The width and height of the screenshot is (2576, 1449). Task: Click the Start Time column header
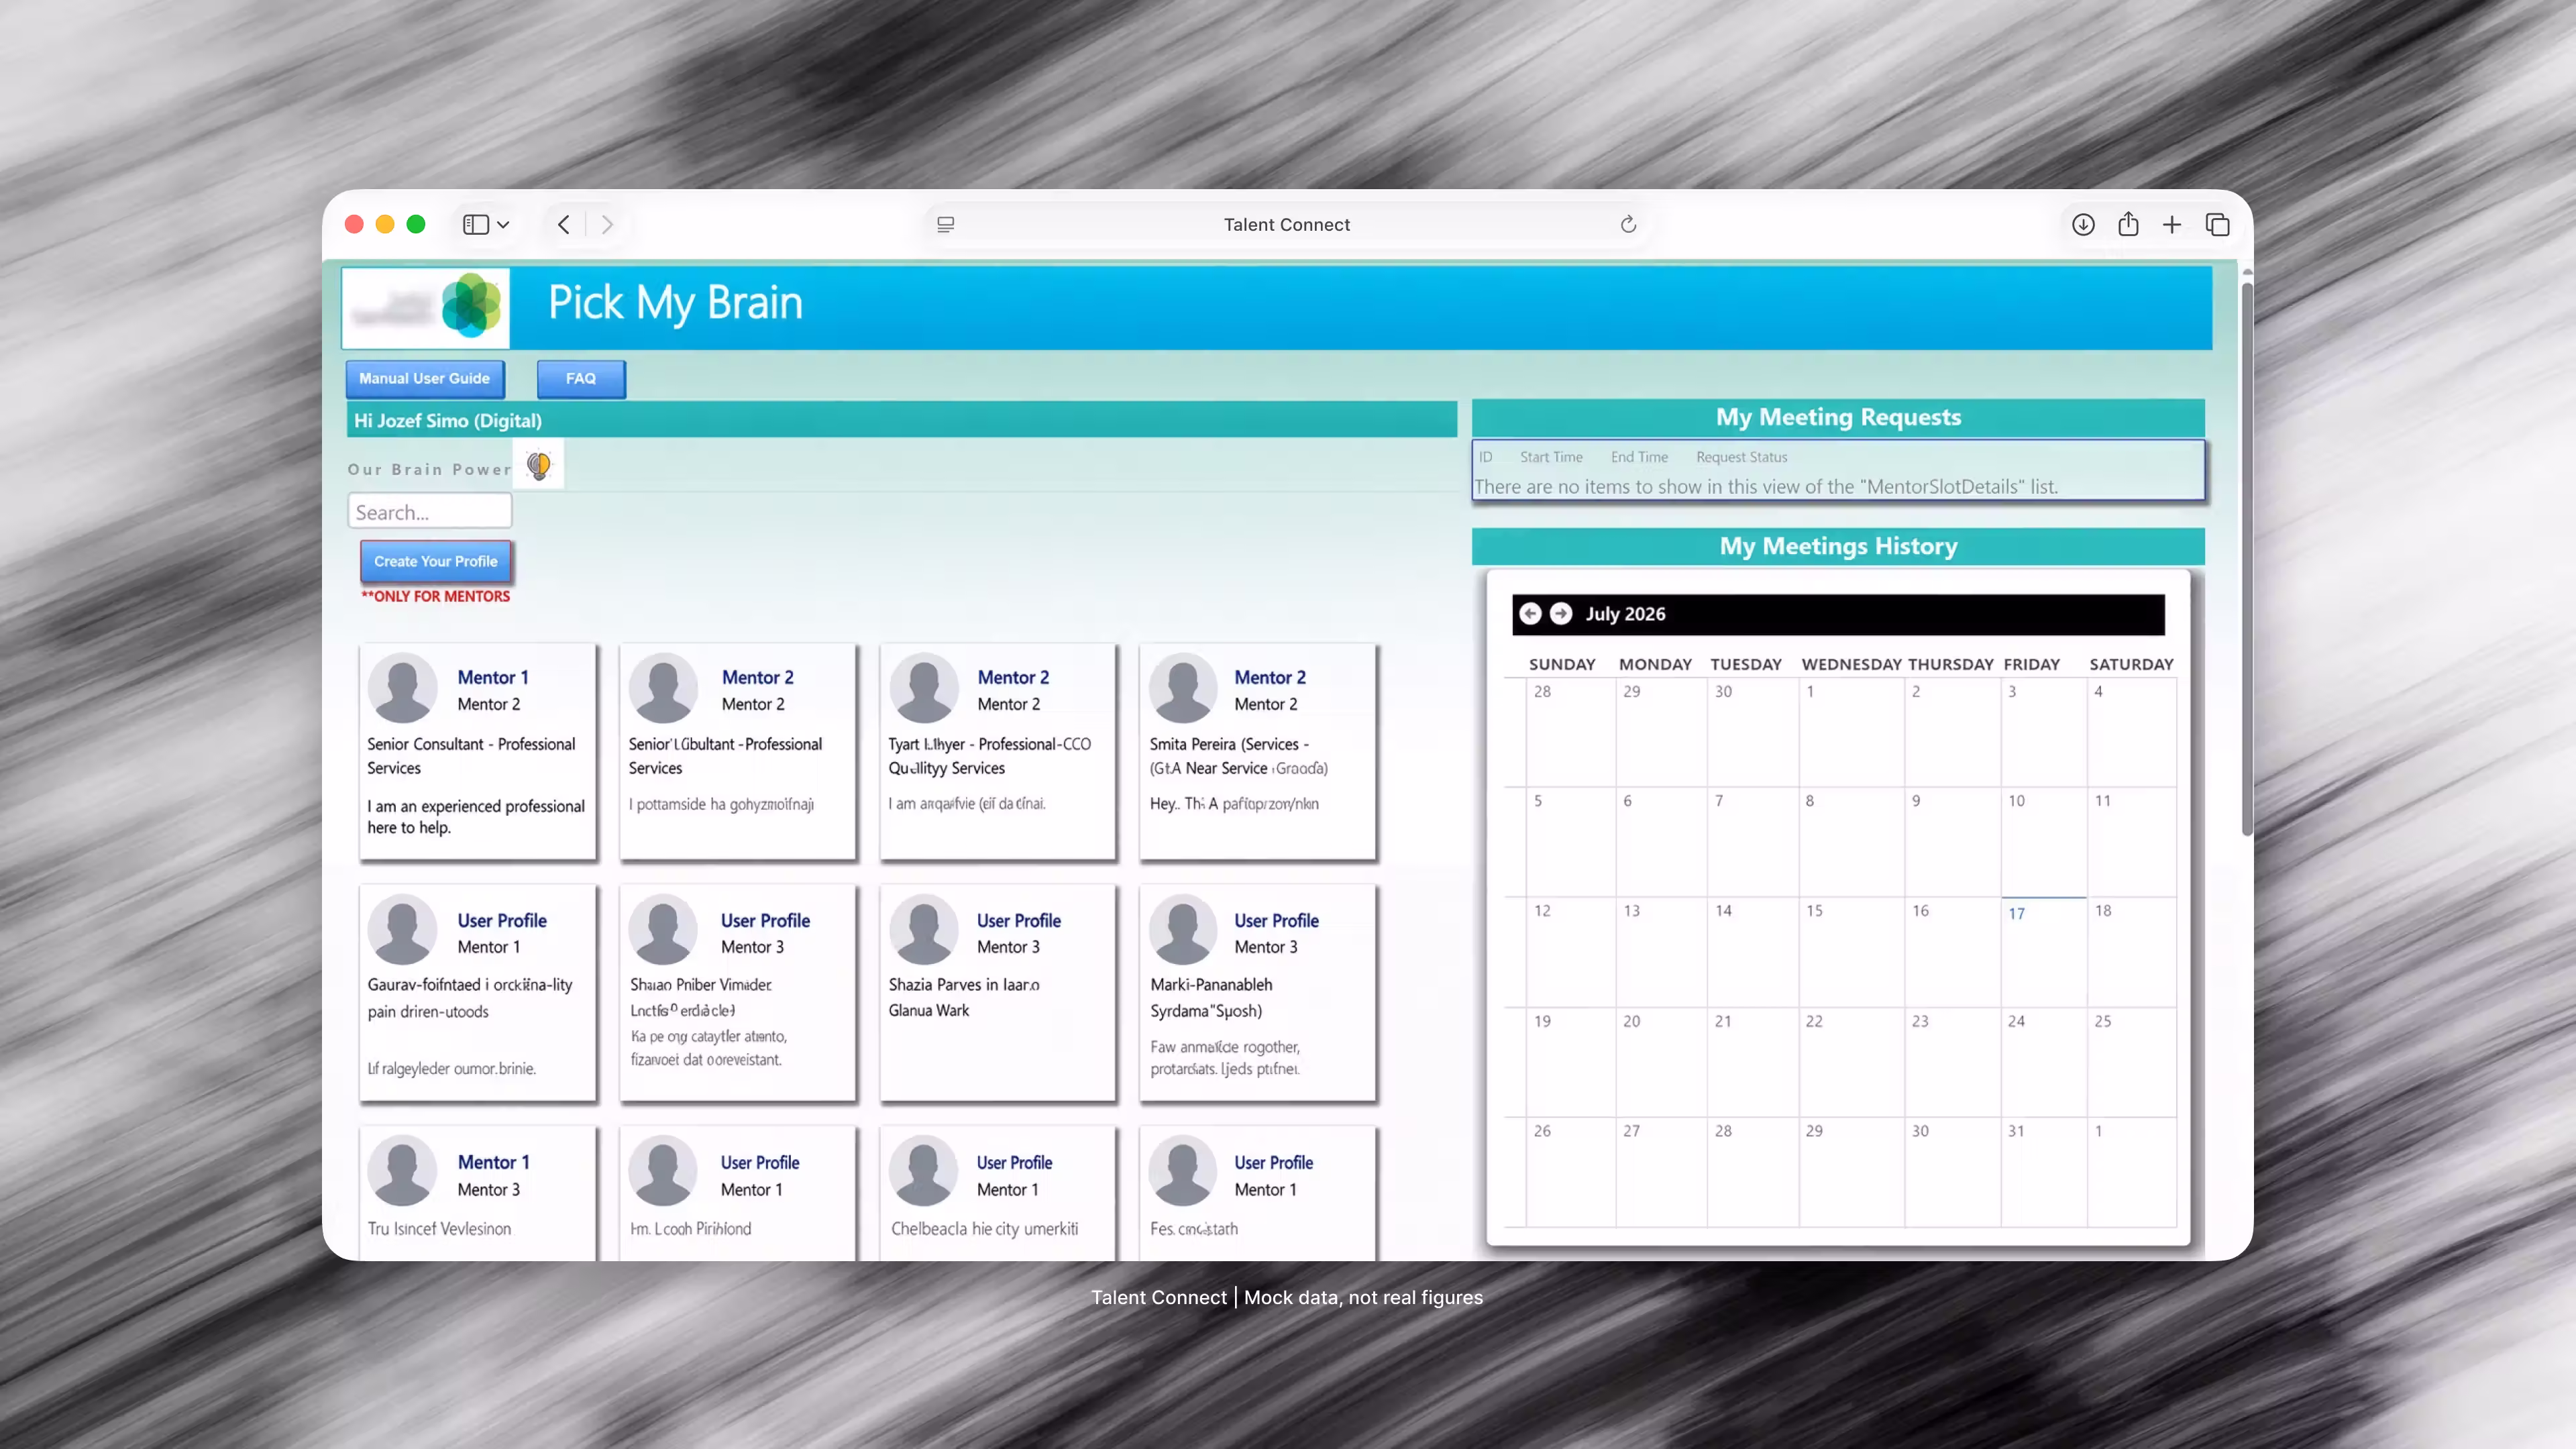(x=1551, y=457)
